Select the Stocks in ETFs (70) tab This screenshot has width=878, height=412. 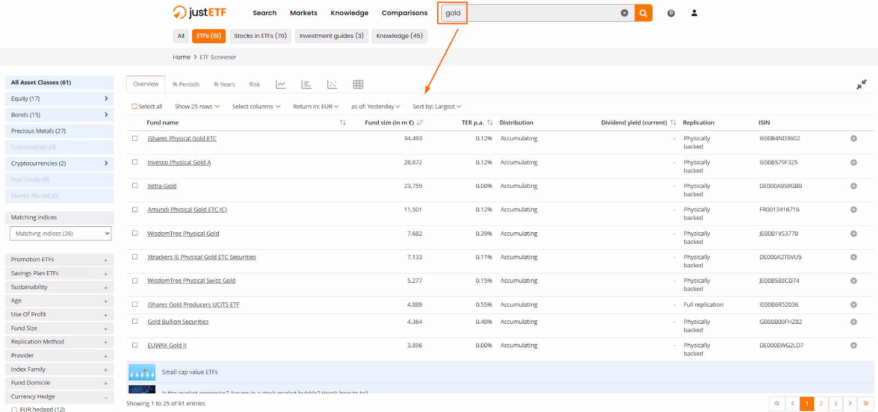[x=260, y=36]
